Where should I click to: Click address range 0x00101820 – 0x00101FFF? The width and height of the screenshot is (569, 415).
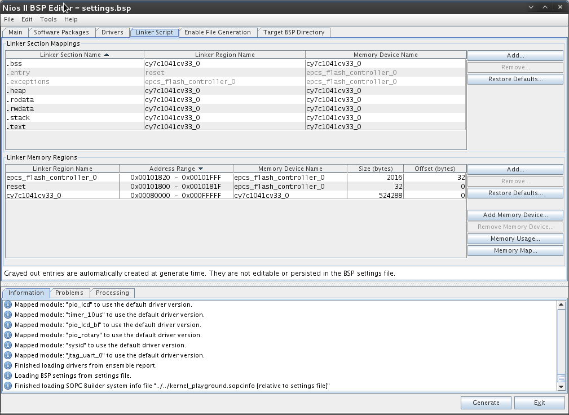[176, 178]
